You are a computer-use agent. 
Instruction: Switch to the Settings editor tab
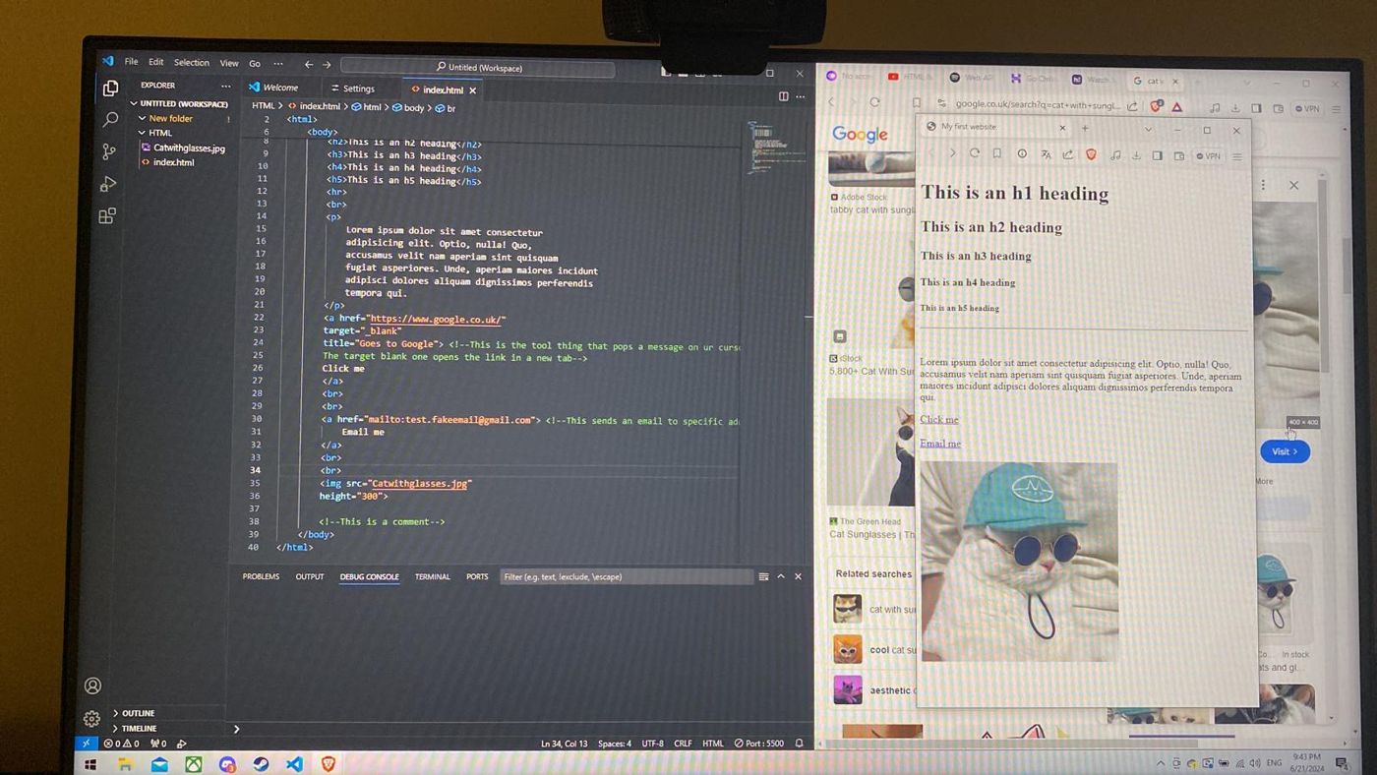[x=353, y=89]
